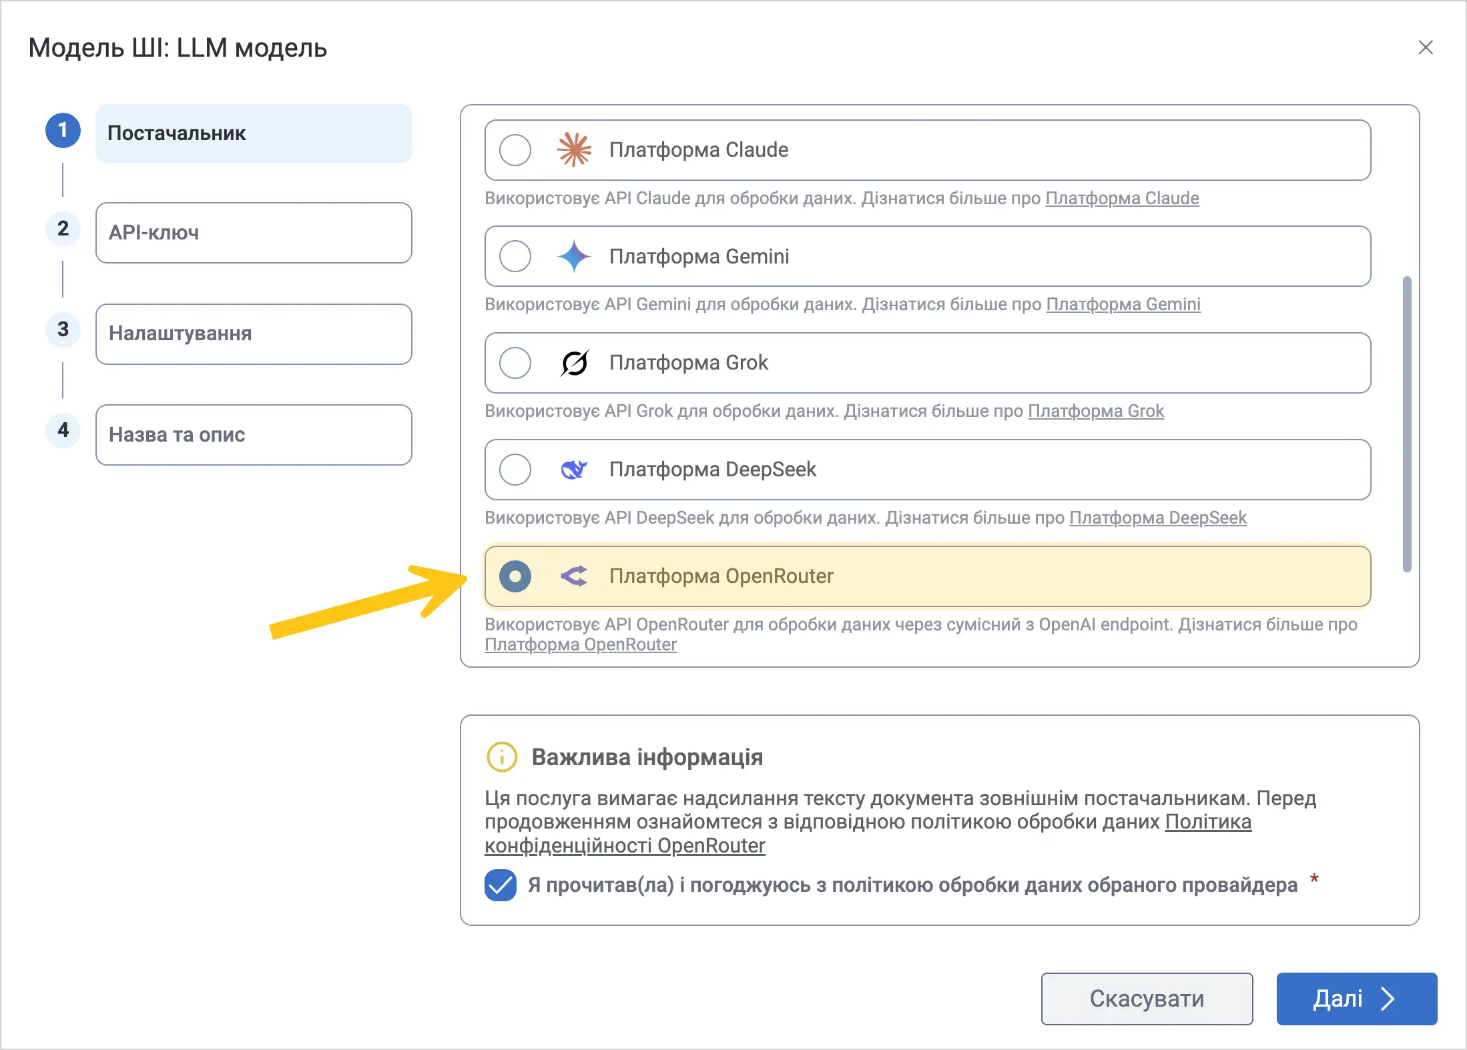Screen dimensions: 1467x1050
Task: Click the Платформа OpenRouter option label
Action: (721, 576)
